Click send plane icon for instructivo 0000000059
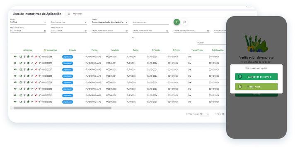The height and width of the screenshot is (149, 295). coord(39,82)
